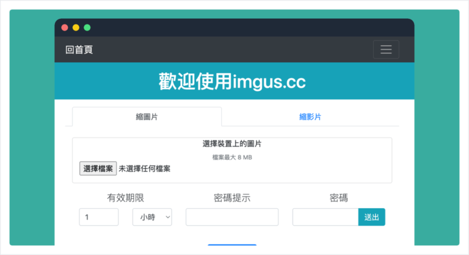The width and height of the screenshot is (469, 255).
Task: Focus the 密碼提示 input field
Action: pyautogui.click(x=232, y=217)
